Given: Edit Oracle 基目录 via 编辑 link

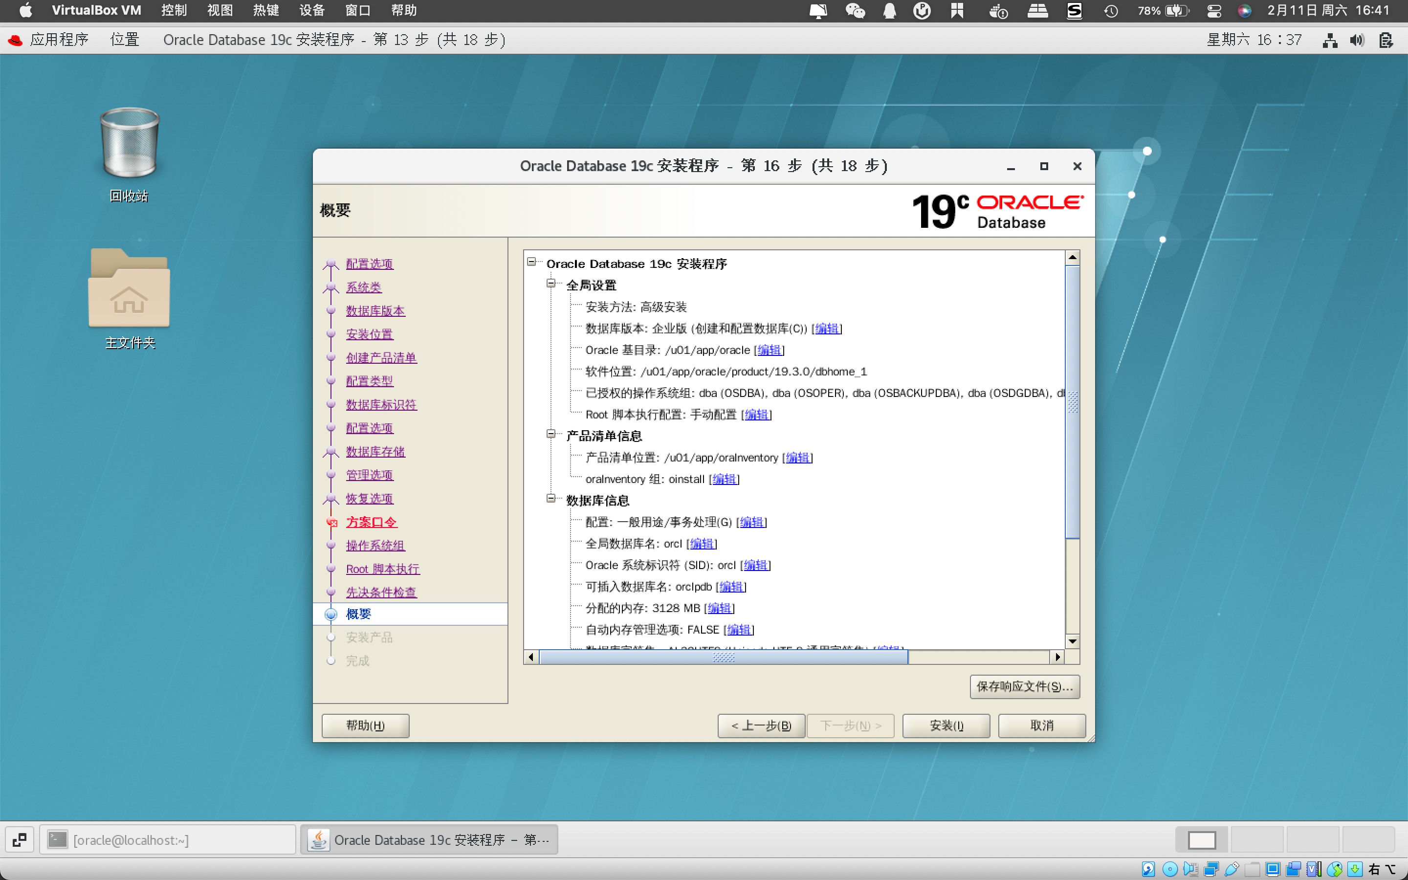Looking at the screenshot, I should click(x=769, y=350).
